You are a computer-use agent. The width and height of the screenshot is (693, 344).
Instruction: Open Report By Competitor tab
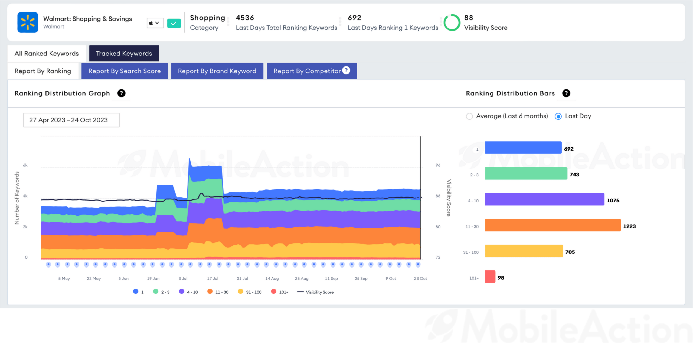pyautogui.click(x=312, y=71)
